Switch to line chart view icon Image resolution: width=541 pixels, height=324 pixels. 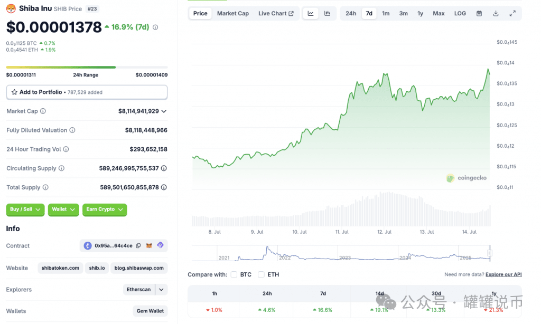(x=311, y=13)
